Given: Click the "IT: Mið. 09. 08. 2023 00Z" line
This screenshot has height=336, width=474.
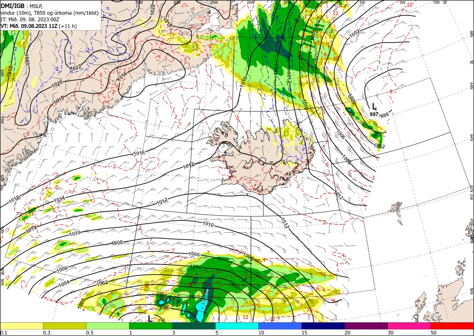Looking at the screenshot, I should [x=30, y=19].
